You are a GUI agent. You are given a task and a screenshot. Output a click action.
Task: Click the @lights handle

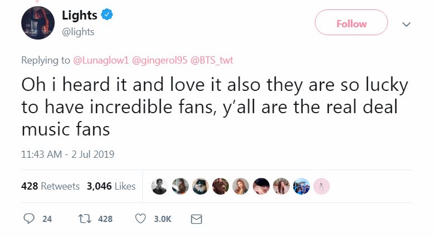pos(78,32)
